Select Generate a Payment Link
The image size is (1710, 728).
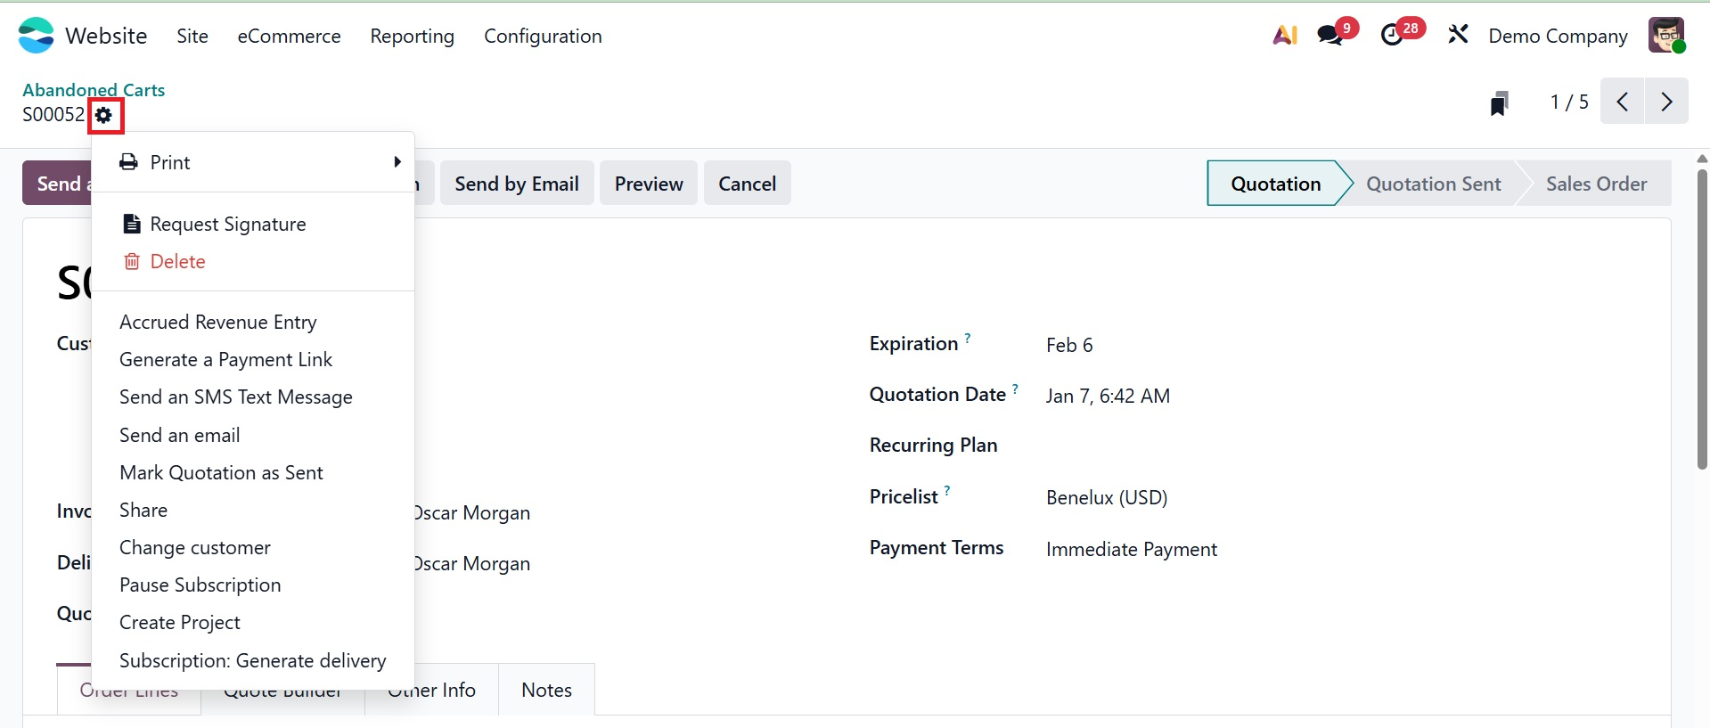(x=225, y=360)
